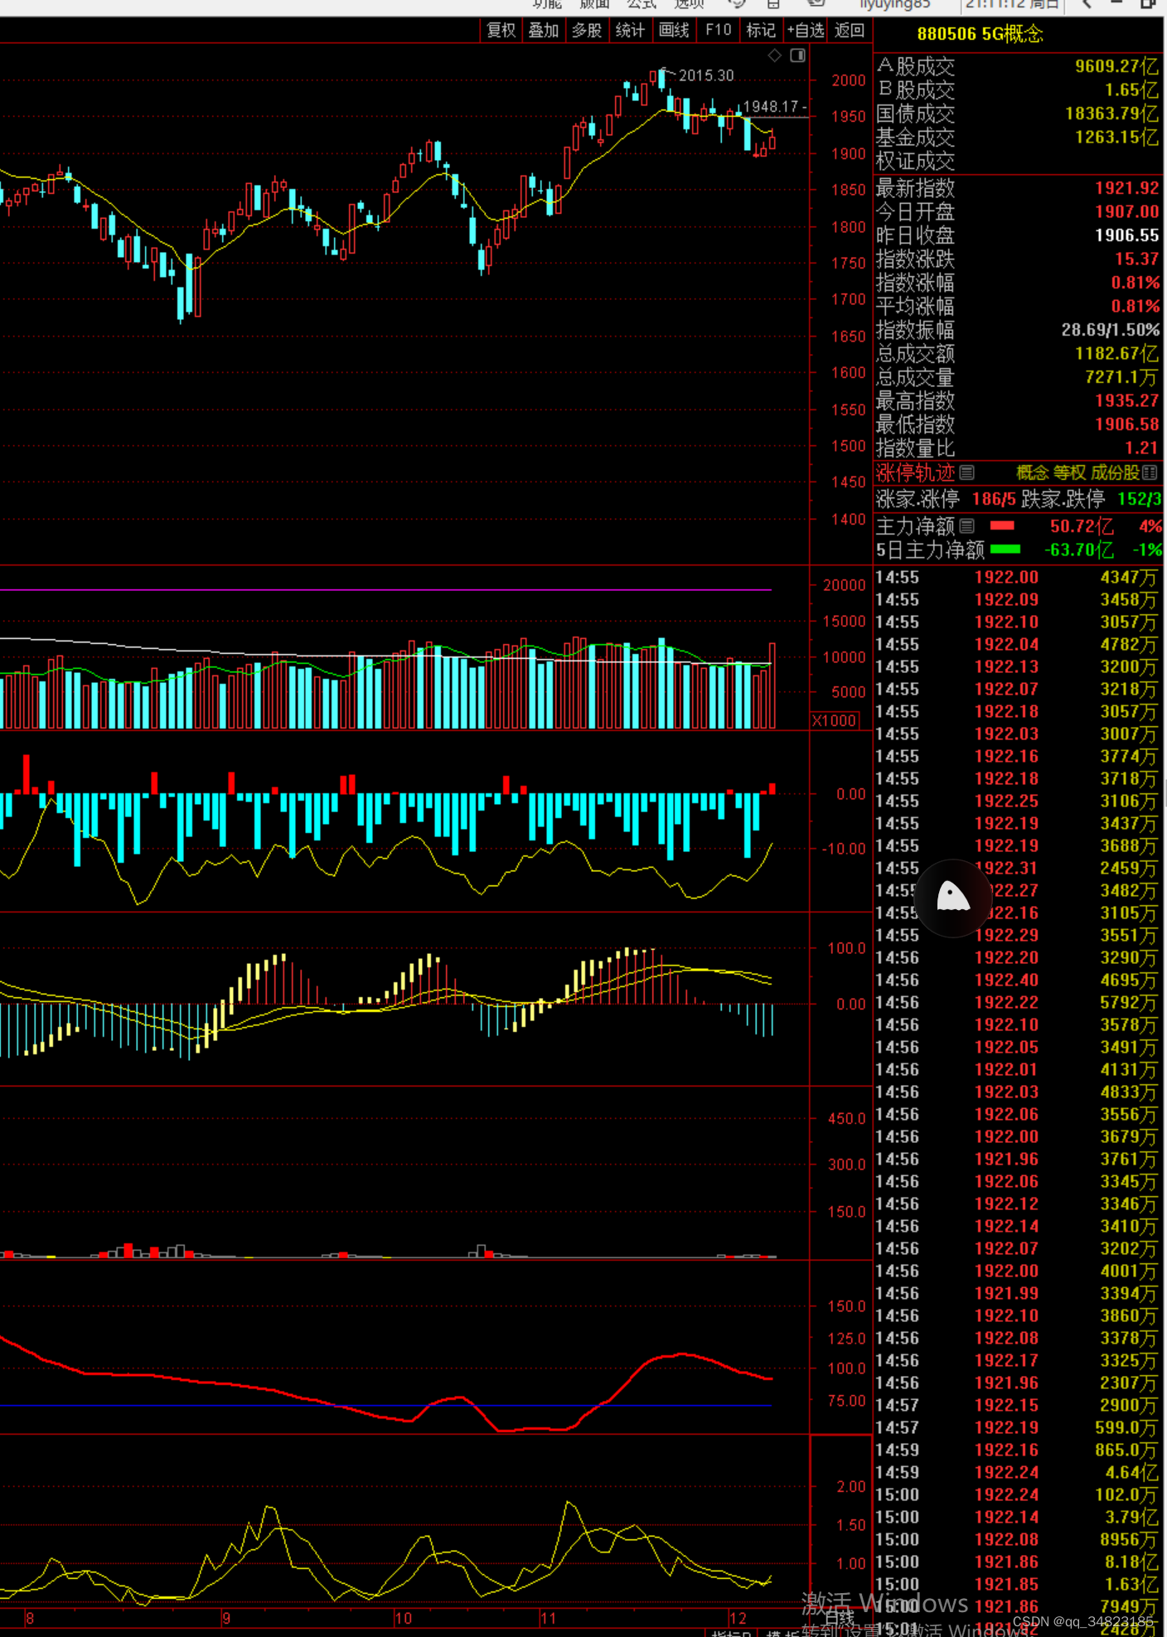Click the 2000 price axis label
The image size is (1167, 1637).
[x=849, y=80]
